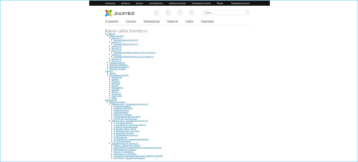Open Kunena extension link
This screenshot has height=162, width=358.
coord(115,85)
